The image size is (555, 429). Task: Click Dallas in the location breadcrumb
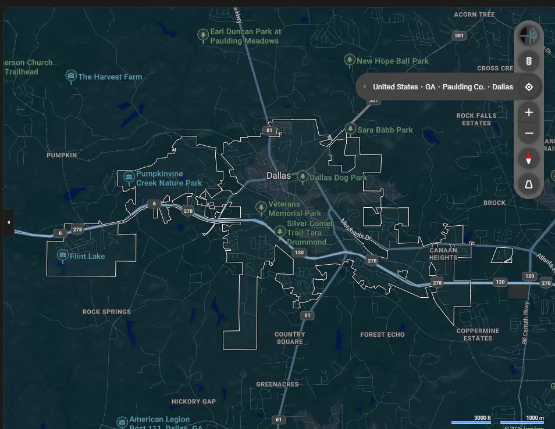pos(503,87)
